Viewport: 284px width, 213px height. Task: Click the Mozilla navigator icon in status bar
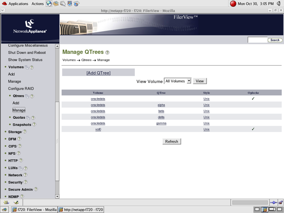click(6, 202)
